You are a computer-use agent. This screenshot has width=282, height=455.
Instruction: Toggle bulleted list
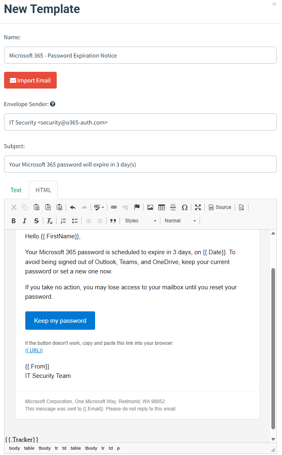[75, 221]
